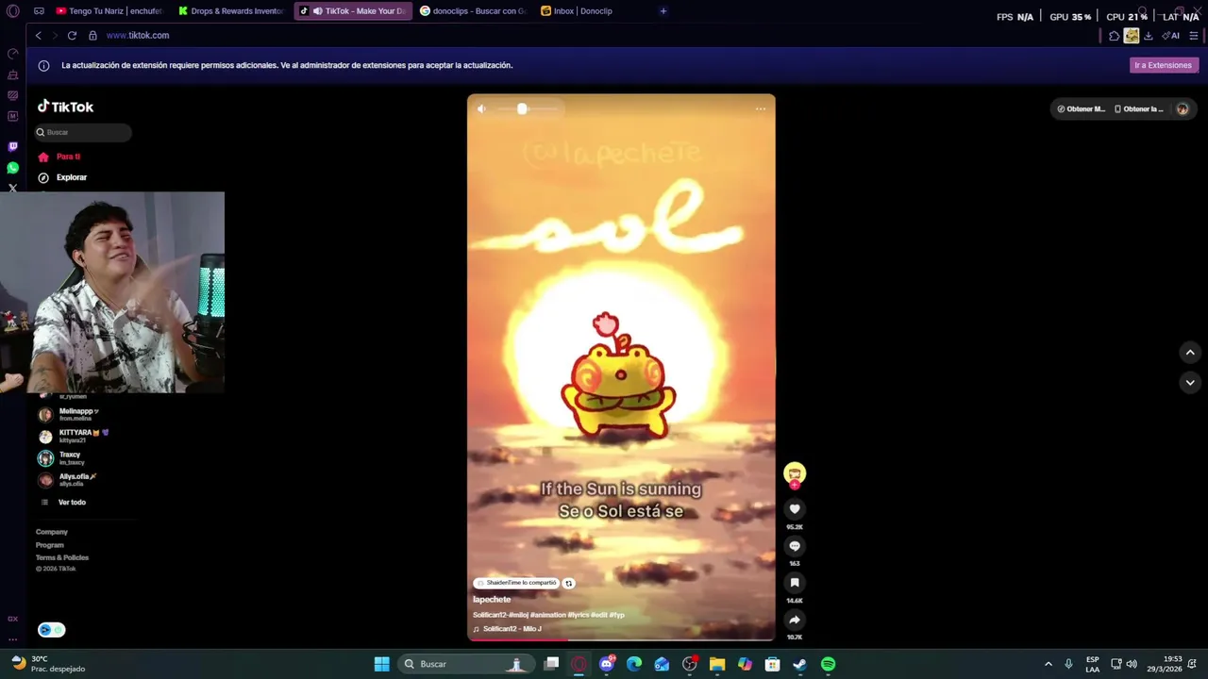Image resolution: width=1208 pixels, height=679 pixels.
Task: Go back to the previous page
Action: coord(38,35)
